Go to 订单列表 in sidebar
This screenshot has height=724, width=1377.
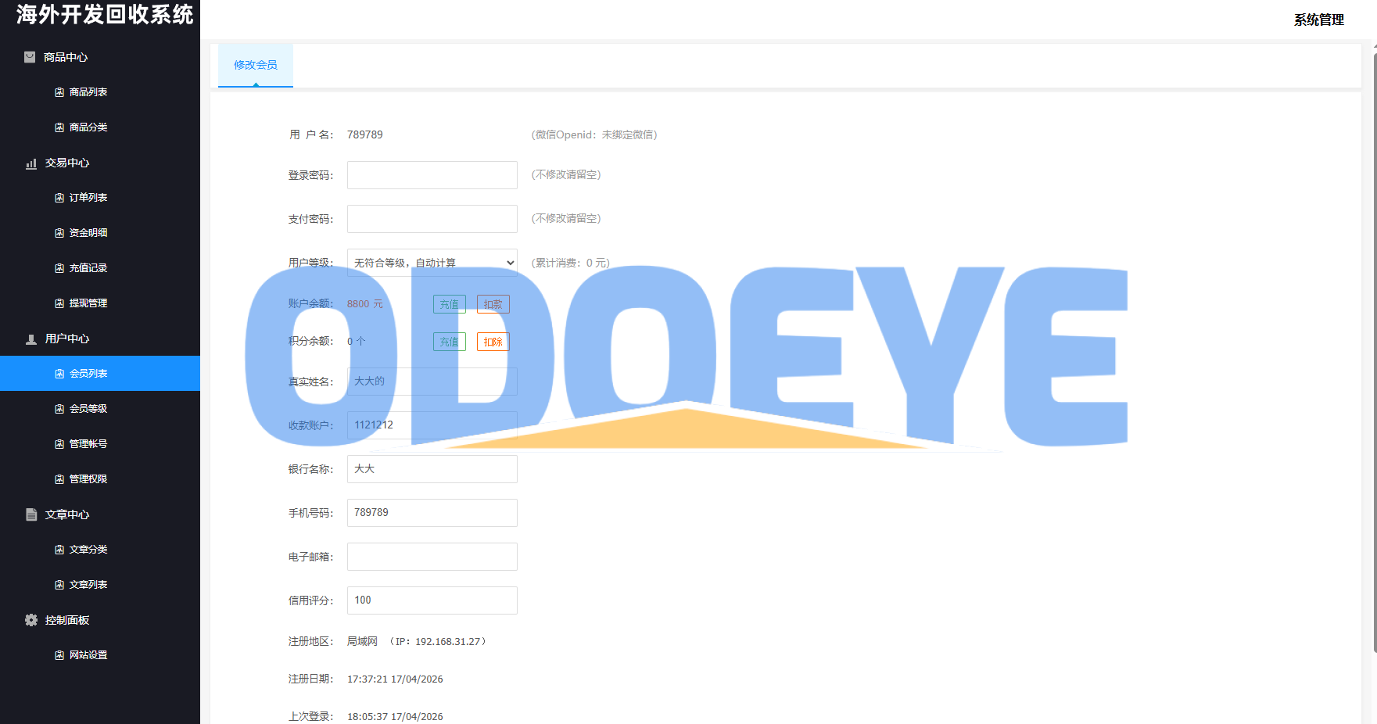pos(100,198)
